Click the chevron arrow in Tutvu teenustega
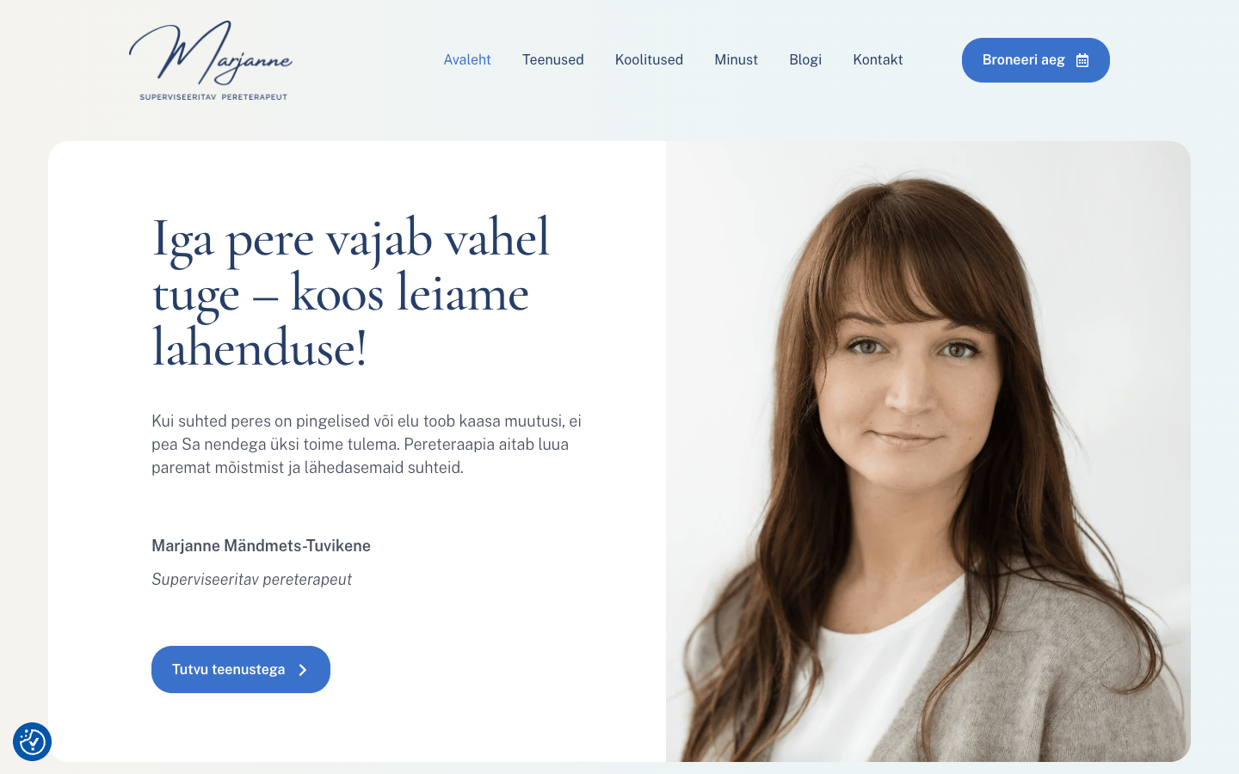 coord(302,670)
